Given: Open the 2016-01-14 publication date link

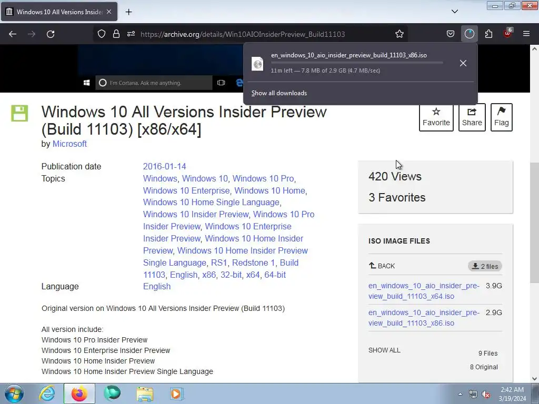Looking at the screenshot, I should (164, 167).
